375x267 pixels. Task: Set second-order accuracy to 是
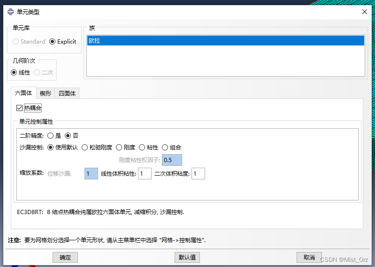pyautogui.click(x=50, y=136)
